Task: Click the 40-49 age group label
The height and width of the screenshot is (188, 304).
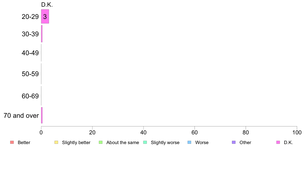Action: coord(30,53)
